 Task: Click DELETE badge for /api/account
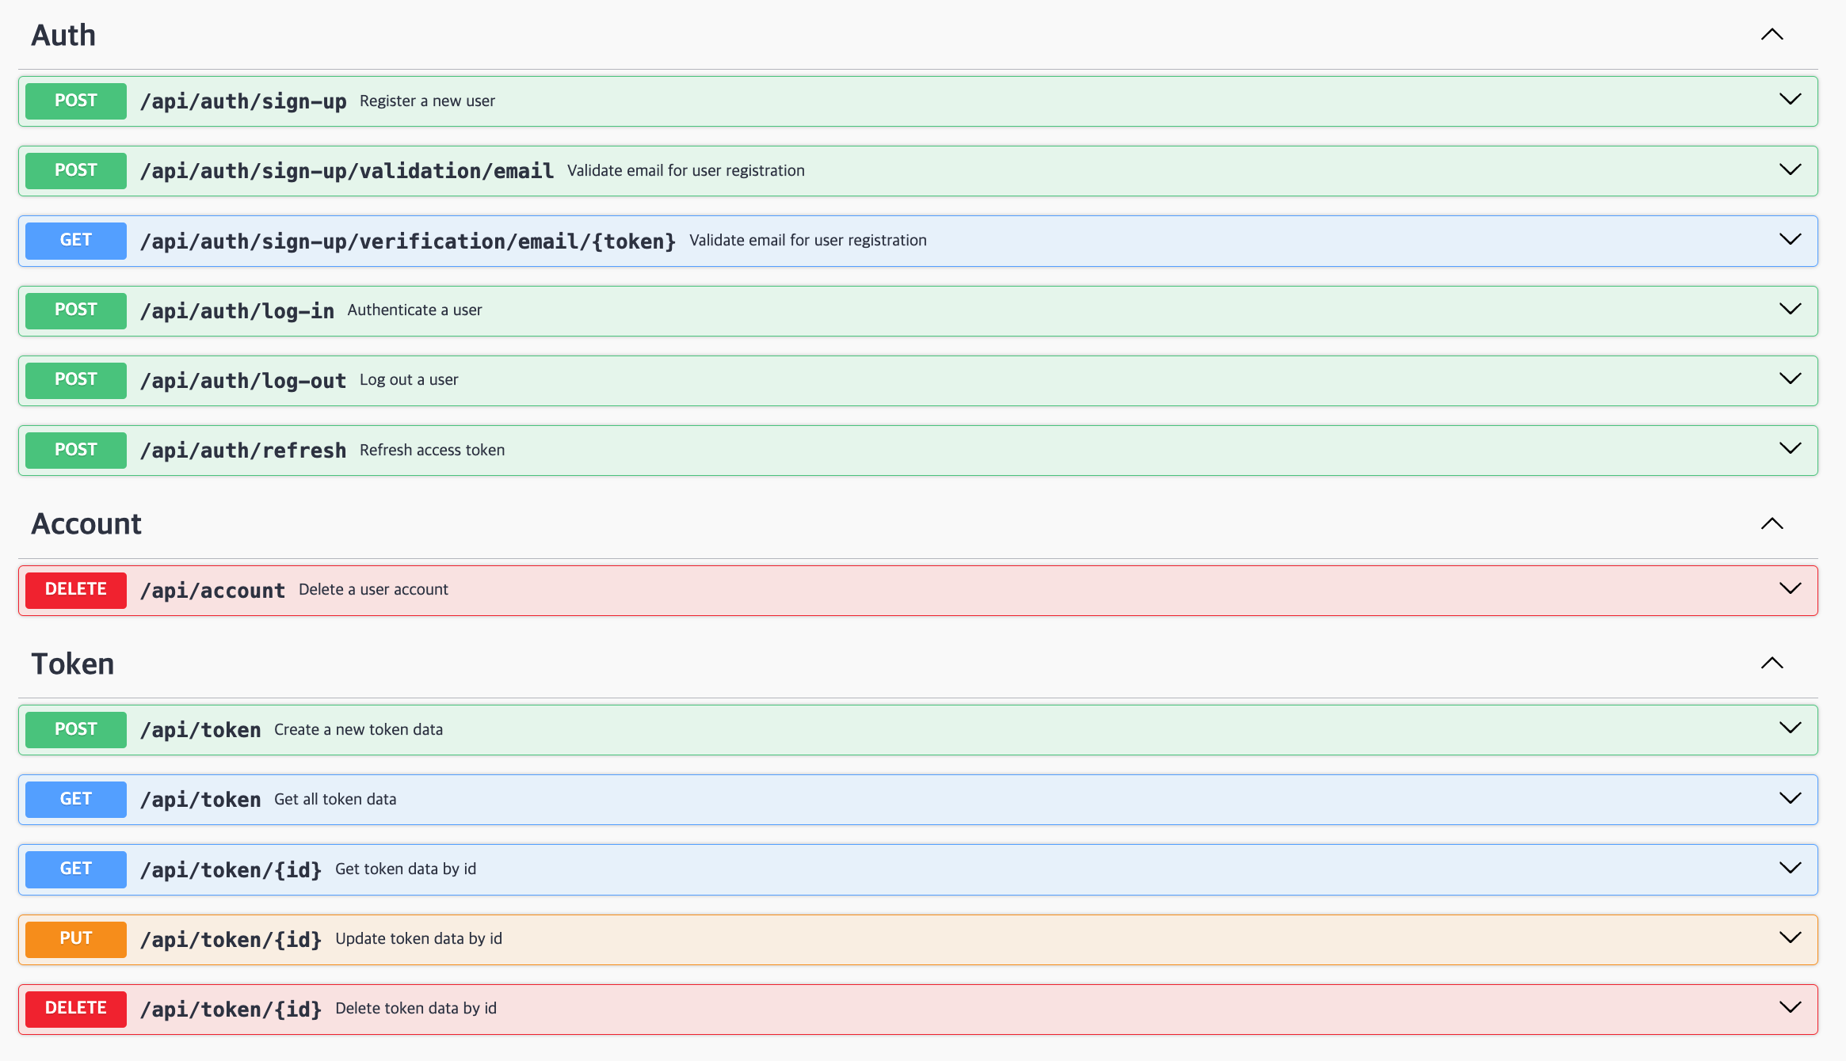(x=76, y=589)
